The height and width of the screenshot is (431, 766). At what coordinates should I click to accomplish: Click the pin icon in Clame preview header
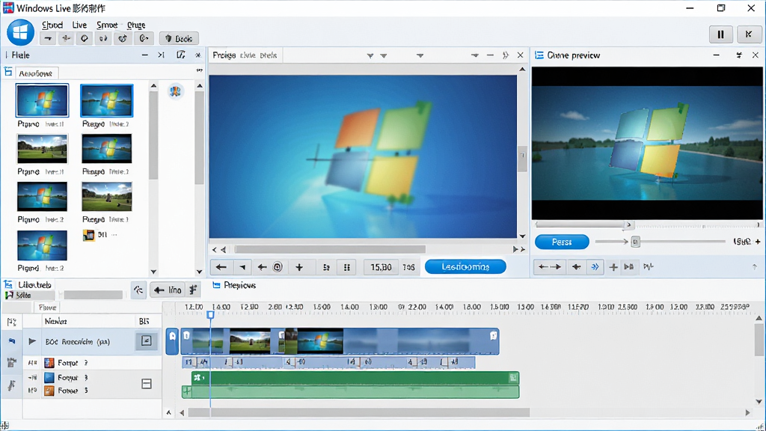(x=738, y=55)
